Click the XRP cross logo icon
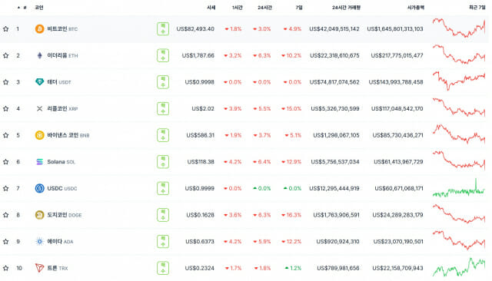492x281 pixels. pos(39,109)
